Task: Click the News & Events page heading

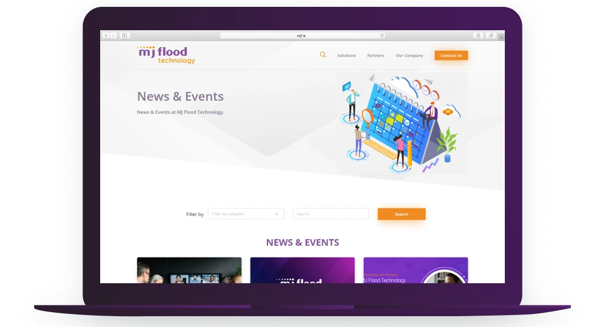Action: click(x=180, y=96)
